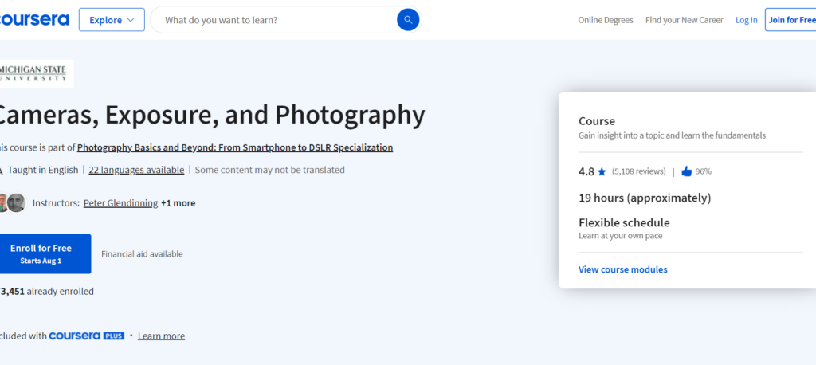This screenshot has height=365, width=816.
Task: Open the View course modules link
Action: 623,269
